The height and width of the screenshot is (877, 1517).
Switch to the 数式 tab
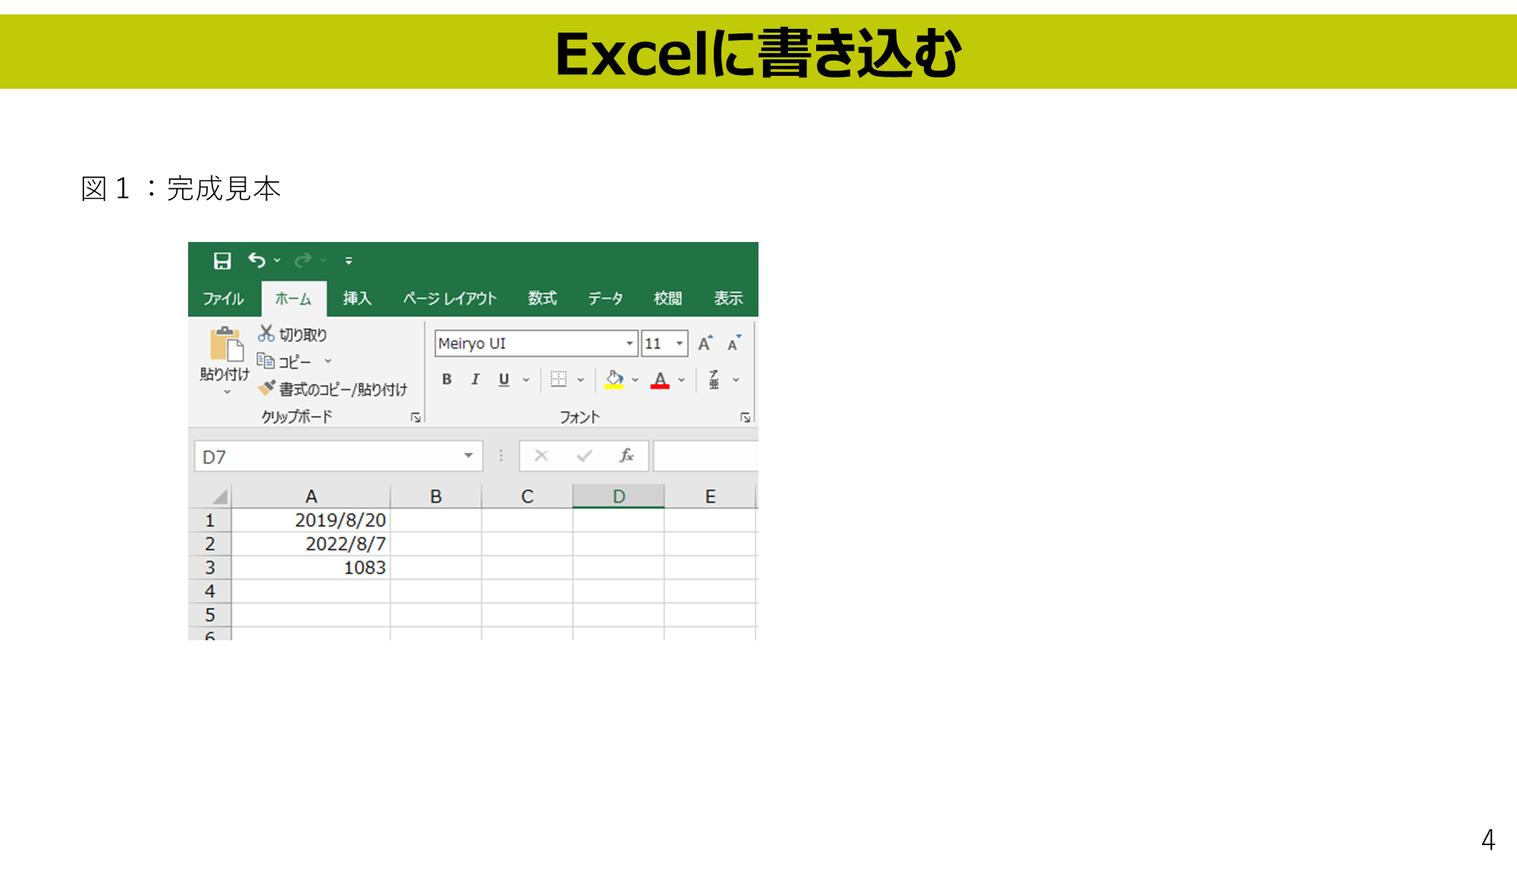point(542,299)
